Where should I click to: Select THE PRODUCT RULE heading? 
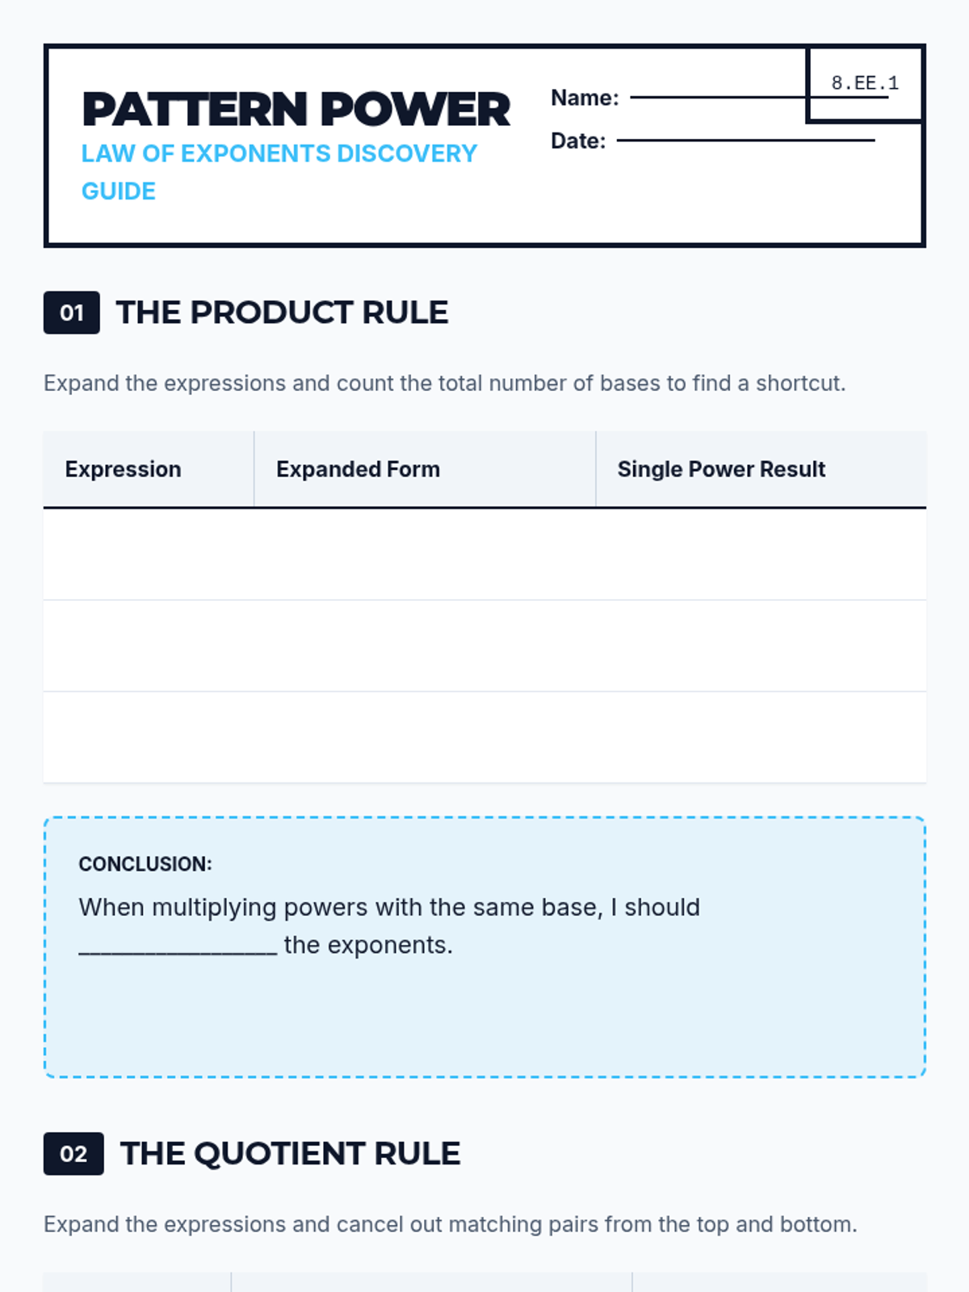[282, 313]
